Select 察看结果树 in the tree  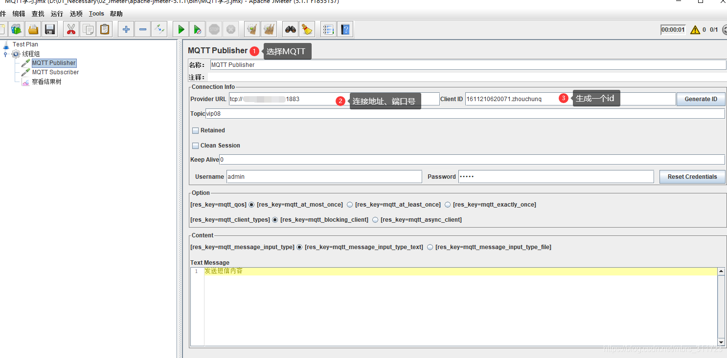point(46,82)
